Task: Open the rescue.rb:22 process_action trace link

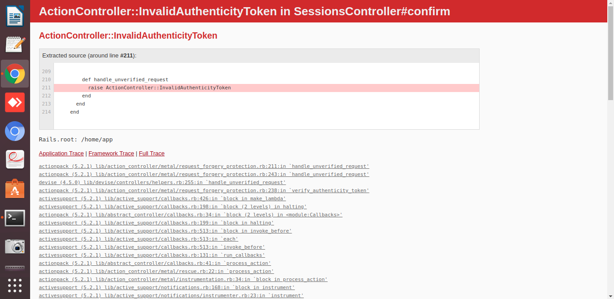Action: (156, 271)
